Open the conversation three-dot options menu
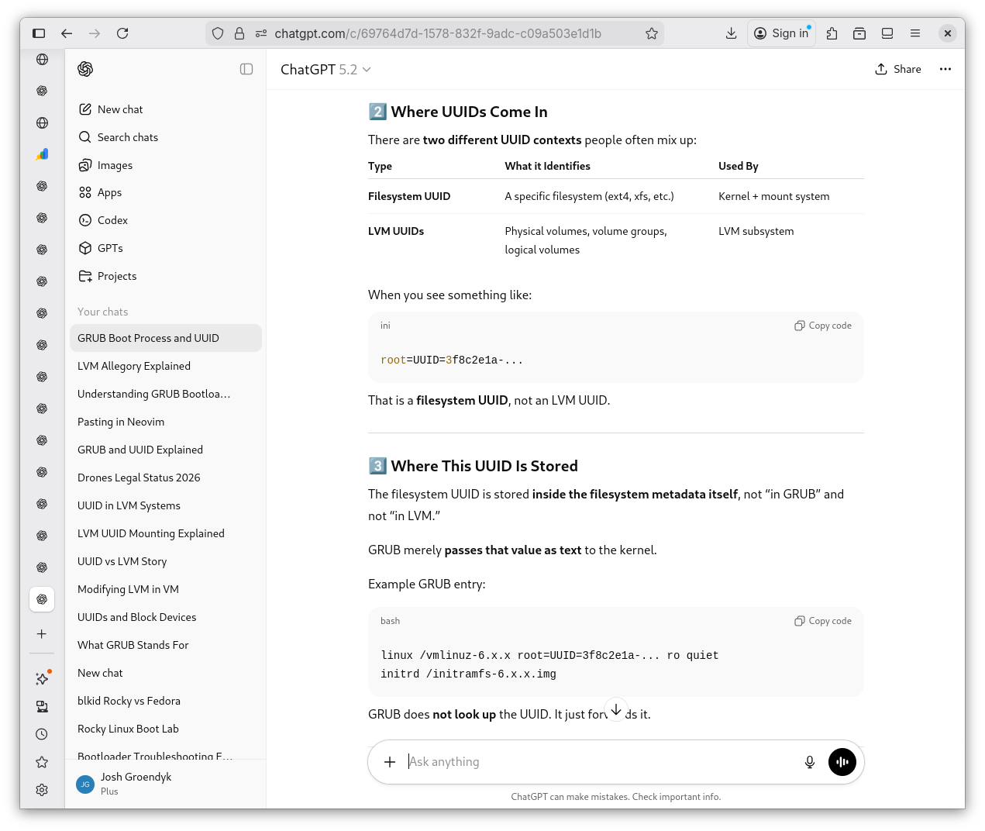Viewport: 985px width, 831px height. [x=945, y=69]
